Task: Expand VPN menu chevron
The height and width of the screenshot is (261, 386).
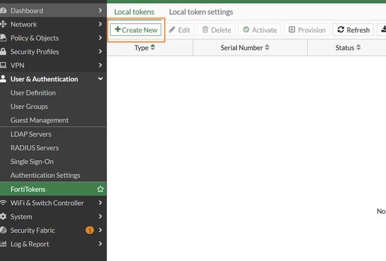Action: point(100,65)
